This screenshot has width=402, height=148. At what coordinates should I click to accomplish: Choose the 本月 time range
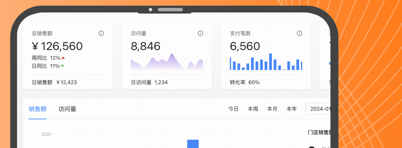[272, 109]
